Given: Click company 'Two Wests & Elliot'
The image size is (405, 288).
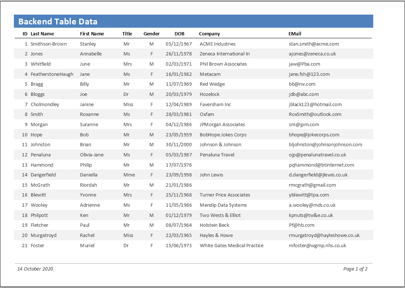Looking at the screenshot, I should pyautogui.click(x=220, y=215).
